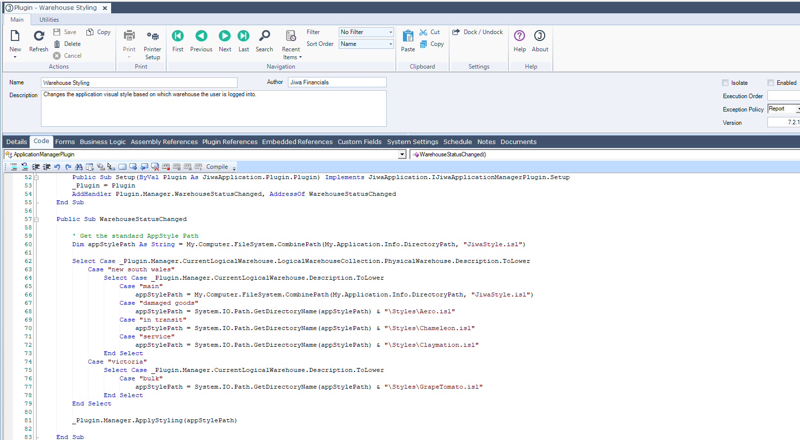Toggle the Isolate checkbox
This screenshot has width=800, height=440.
725,83
